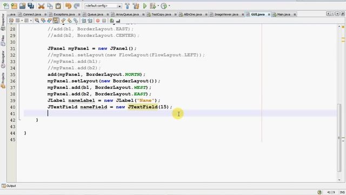Stop macro recording with grey square

pos(104,21)
